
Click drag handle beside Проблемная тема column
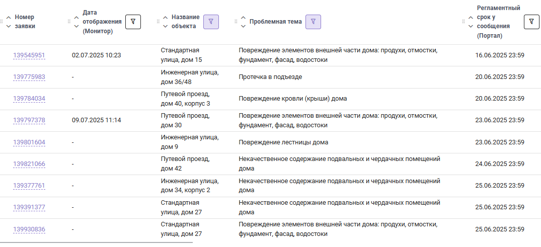click(236, 22)
